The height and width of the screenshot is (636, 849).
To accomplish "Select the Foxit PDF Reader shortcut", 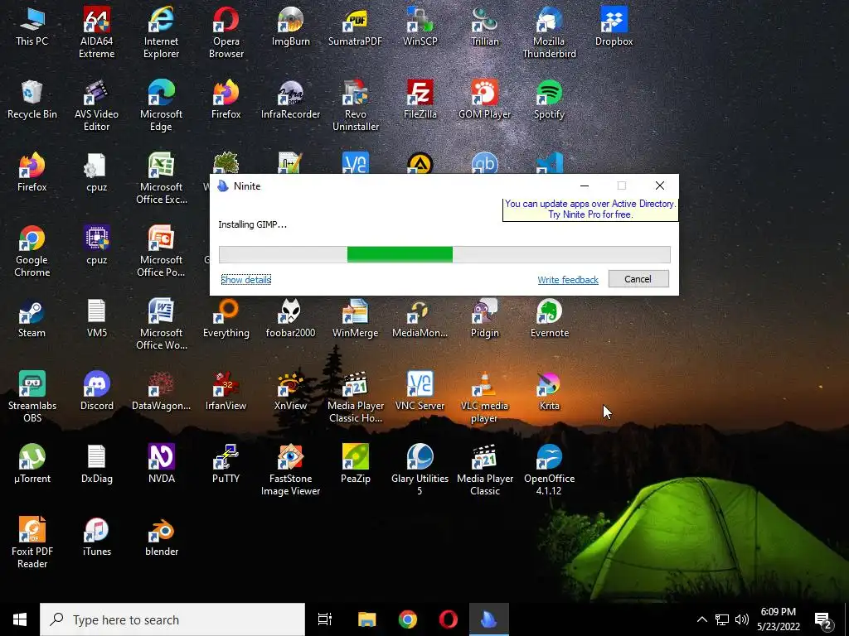I will [x=32, y=543].
